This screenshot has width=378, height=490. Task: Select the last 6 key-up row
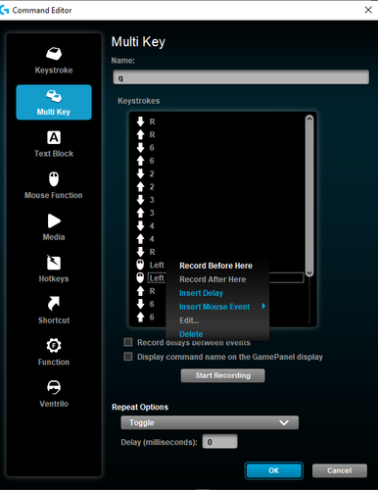pos(150,318)
